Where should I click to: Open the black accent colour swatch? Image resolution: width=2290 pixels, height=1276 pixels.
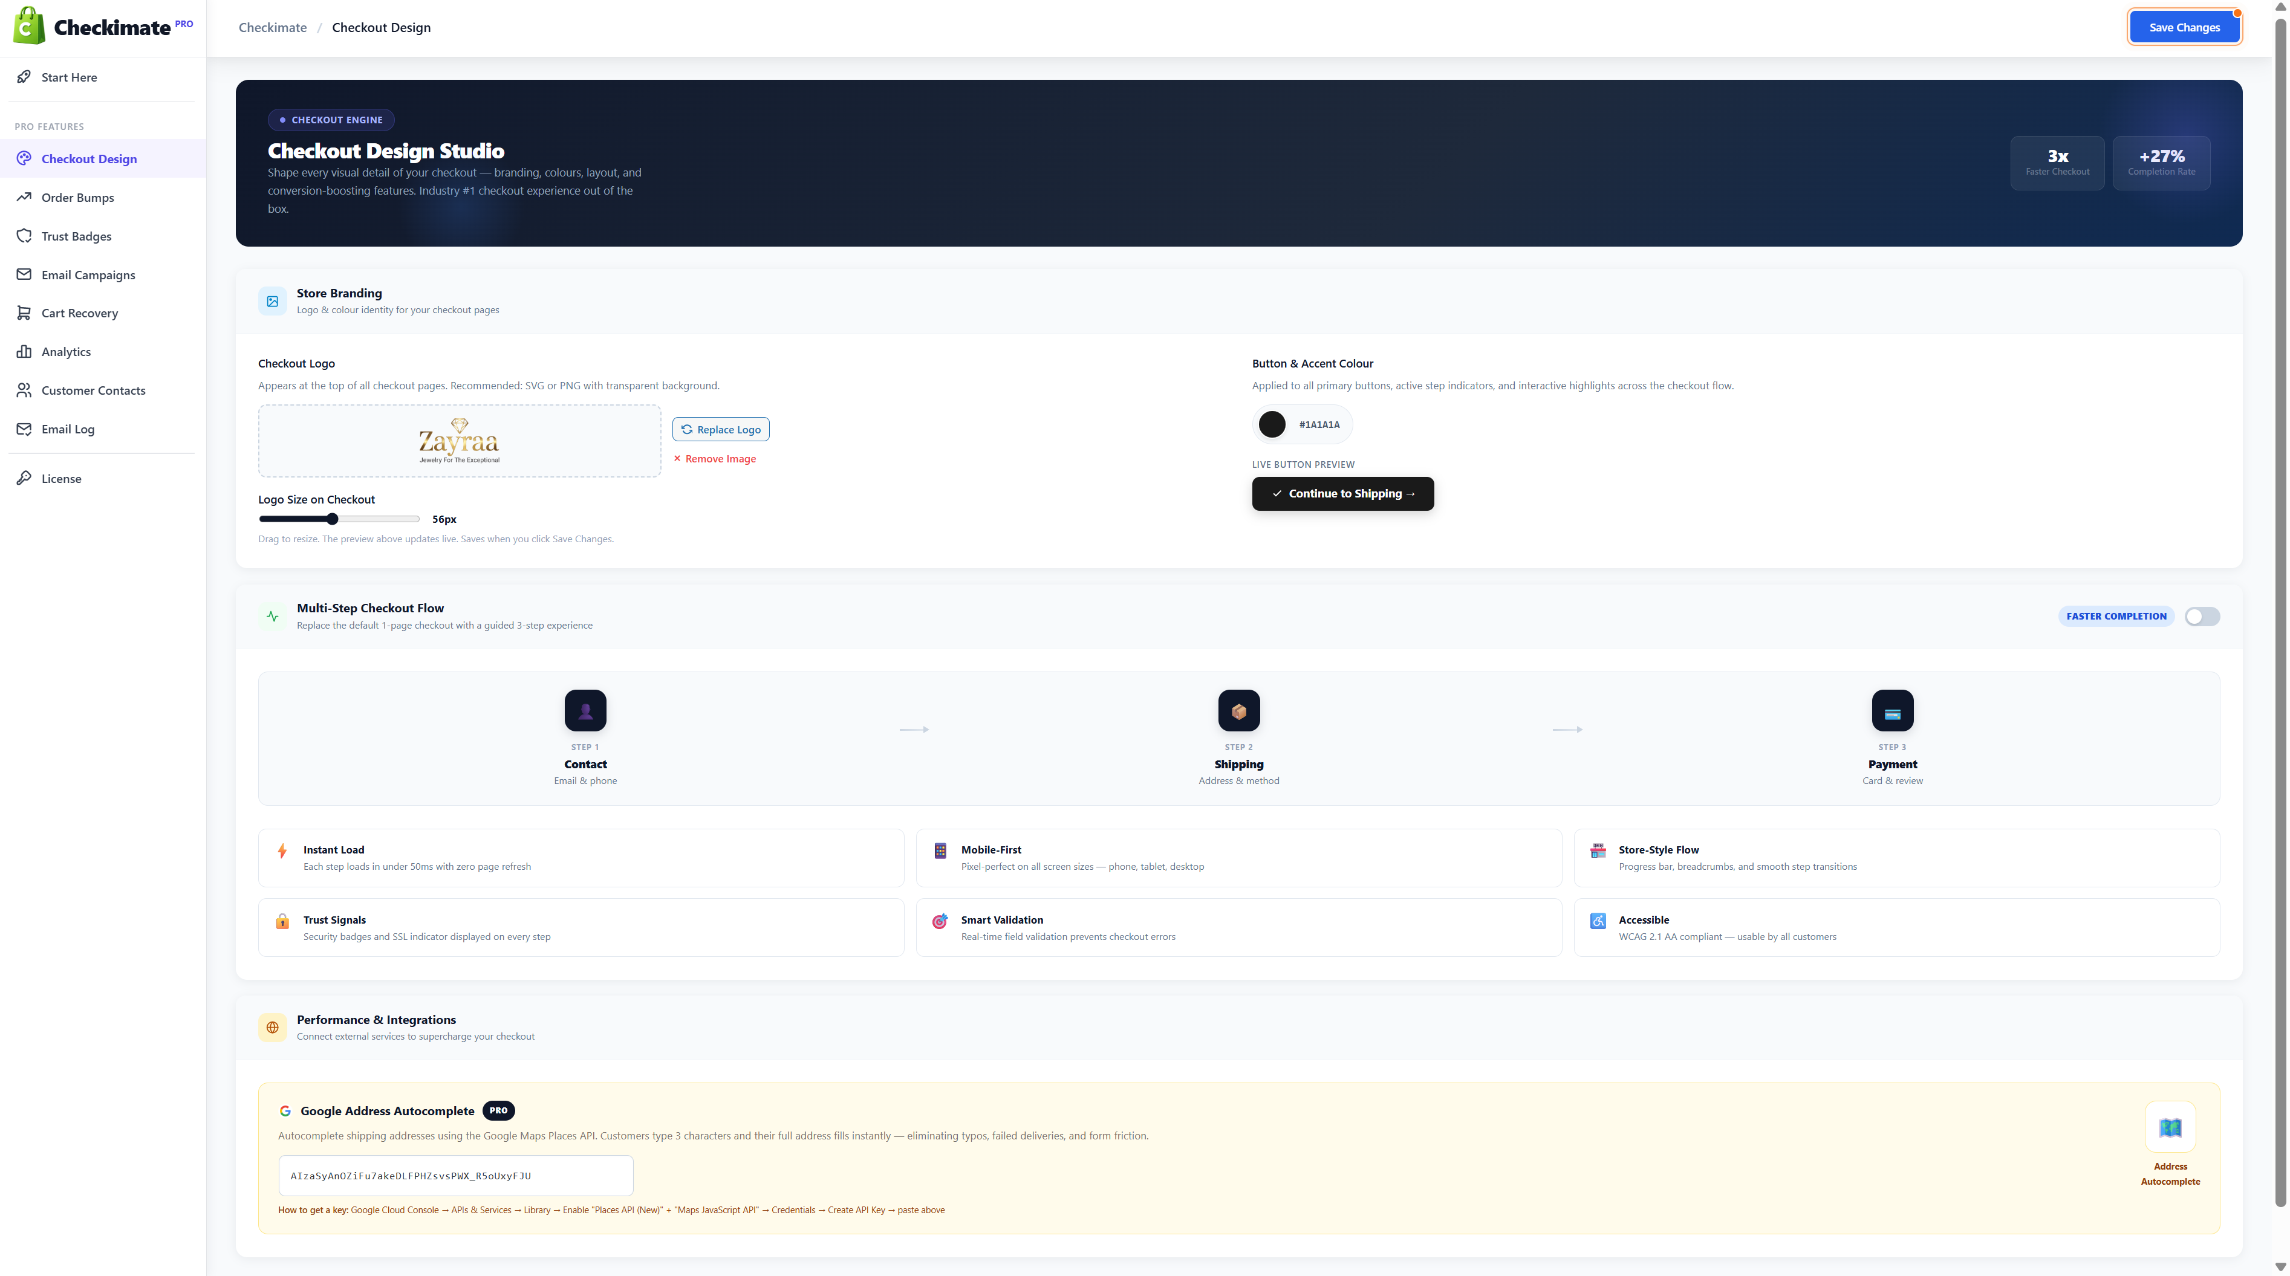[1271, 424]
